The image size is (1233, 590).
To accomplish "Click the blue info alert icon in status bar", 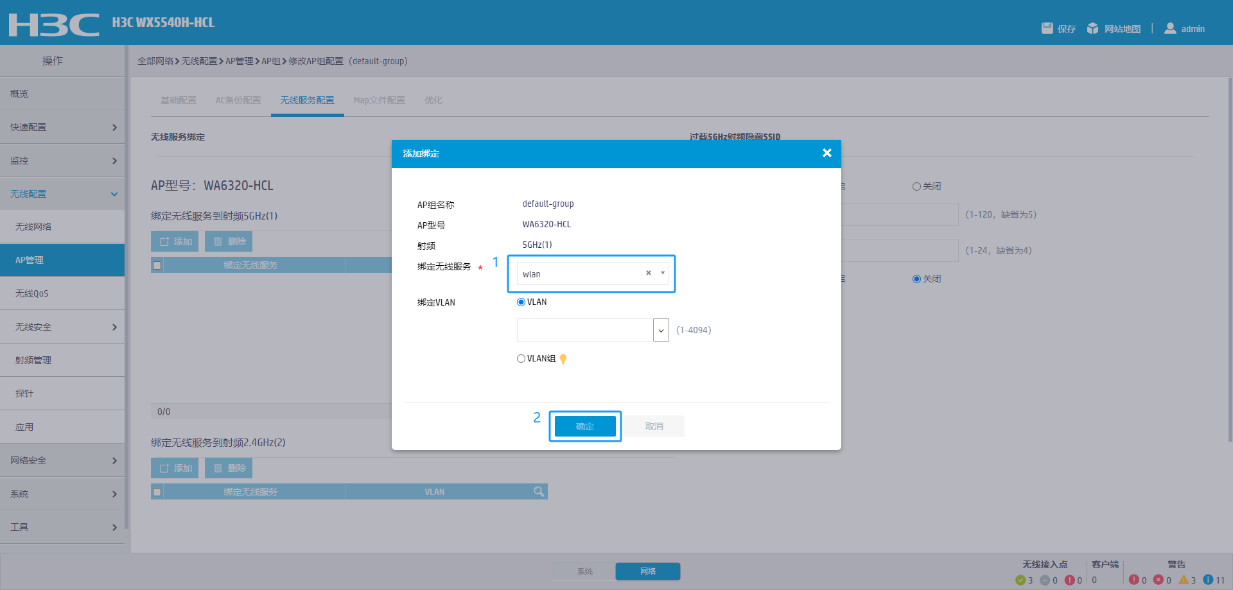I will coord(1208,580).
